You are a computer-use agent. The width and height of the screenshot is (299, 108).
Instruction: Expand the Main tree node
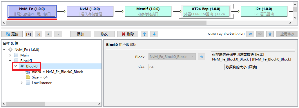(x=10, y=55)
